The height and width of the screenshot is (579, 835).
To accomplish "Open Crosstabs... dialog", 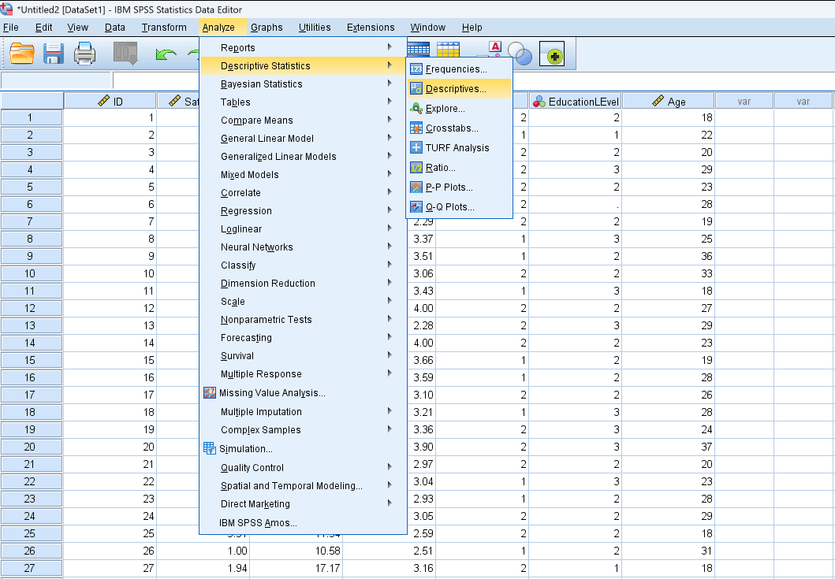I will click(451, 128).
